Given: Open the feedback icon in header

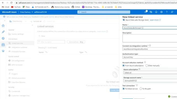Looking at the screenshot, I should tap(172, 12).
